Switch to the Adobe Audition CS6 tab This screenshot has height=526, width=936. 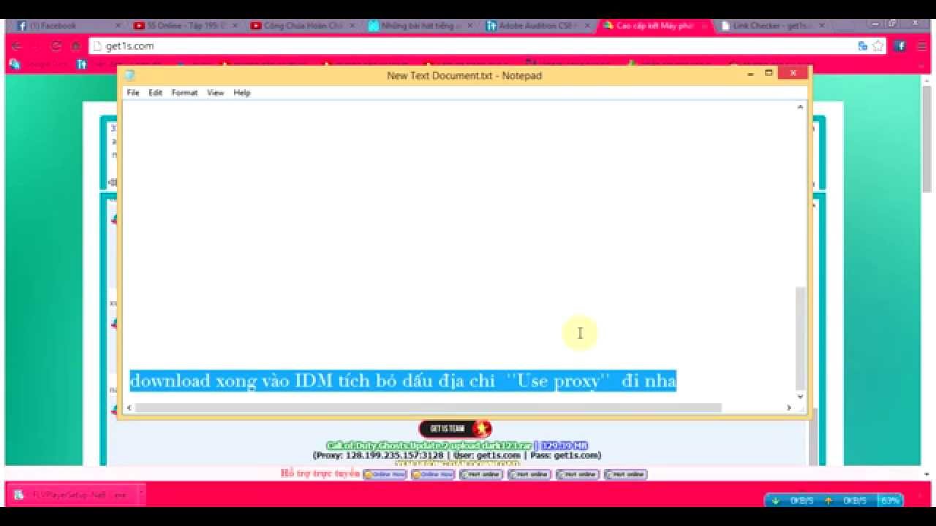537,26
